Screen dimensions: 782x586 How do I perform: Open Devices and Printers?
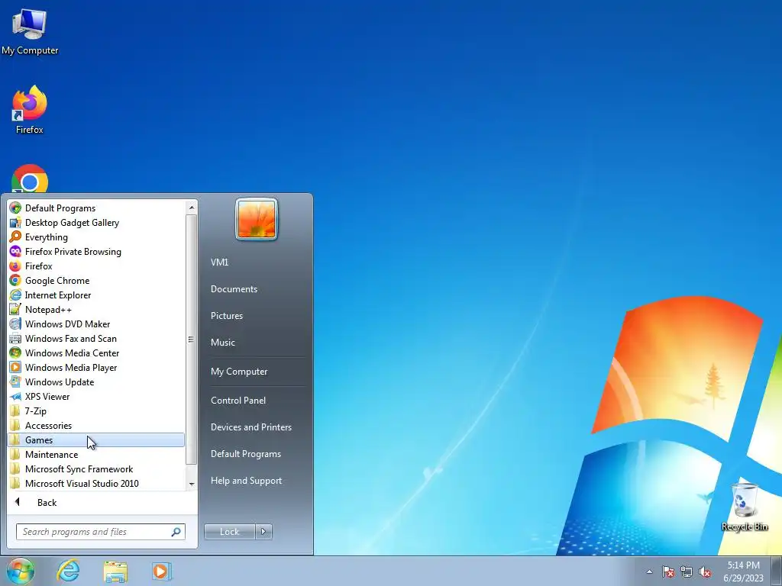250,427
